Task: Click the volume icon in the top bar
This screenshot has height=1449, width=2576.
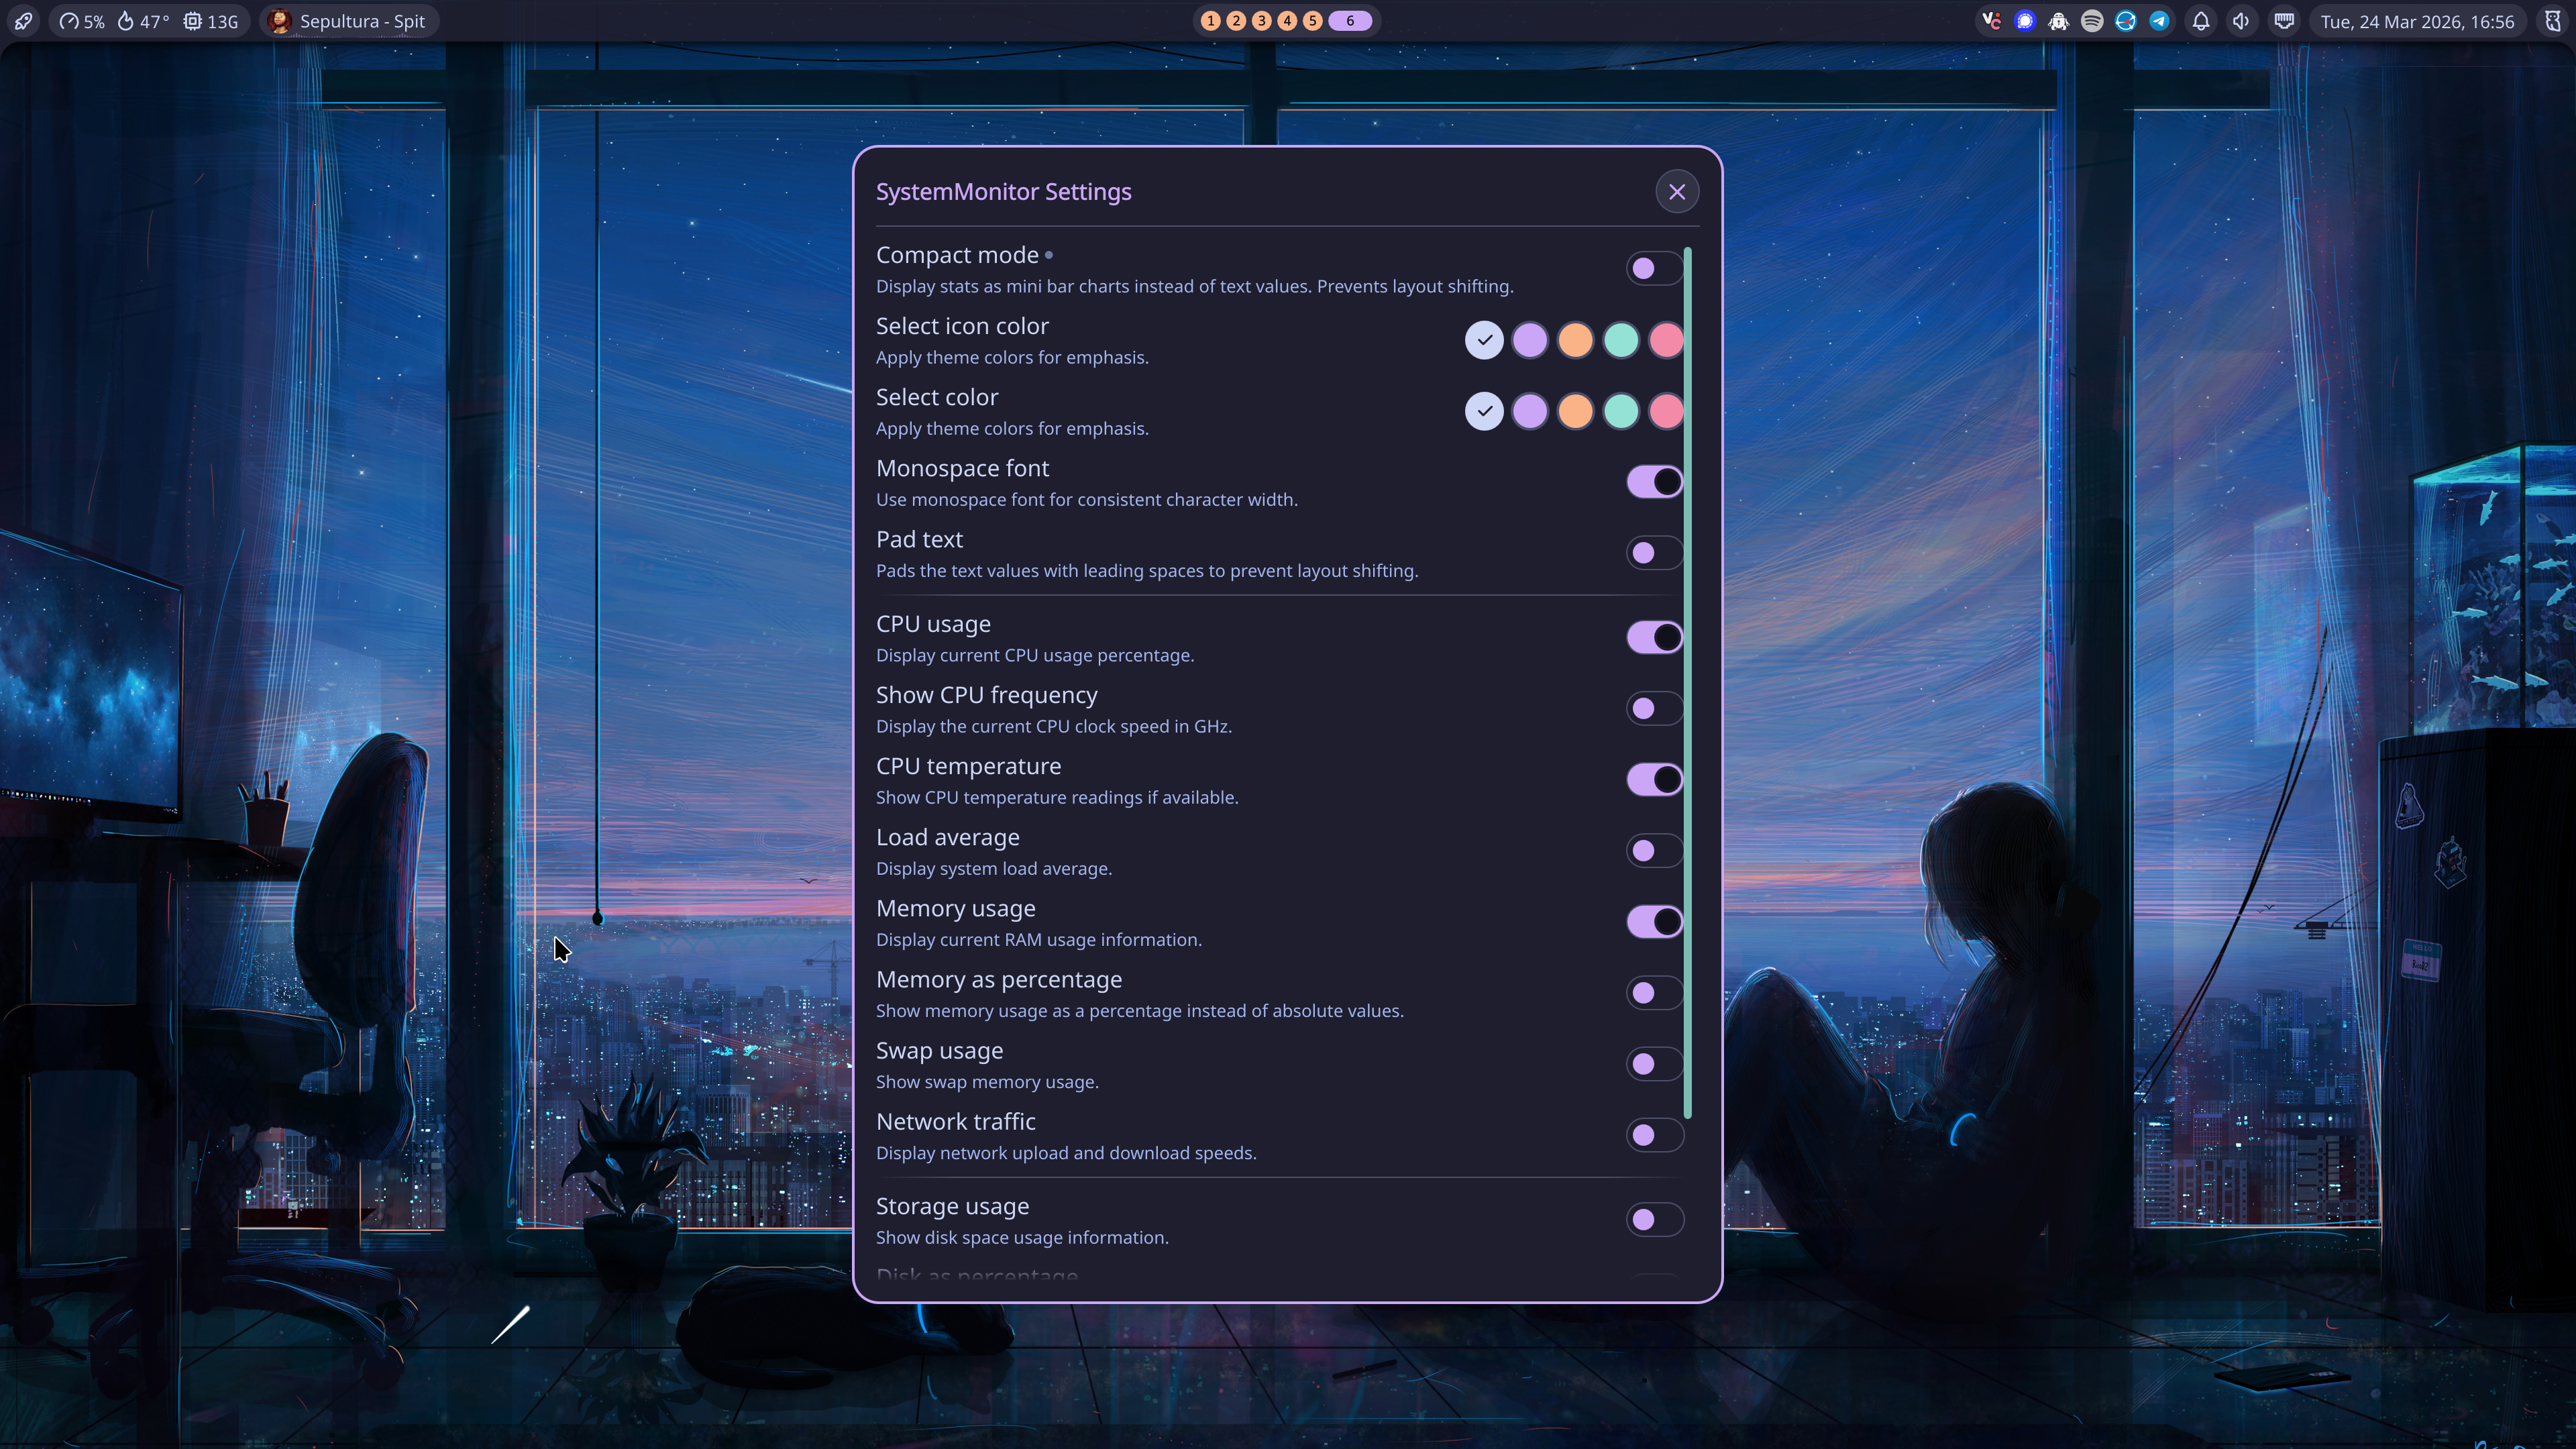Action: point(2242,21)
